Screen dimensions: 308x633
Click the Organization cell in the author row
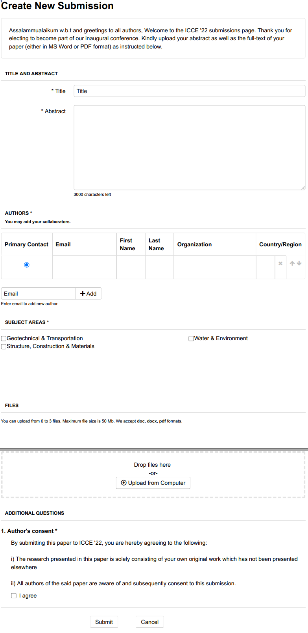click(x=215, y=268)
